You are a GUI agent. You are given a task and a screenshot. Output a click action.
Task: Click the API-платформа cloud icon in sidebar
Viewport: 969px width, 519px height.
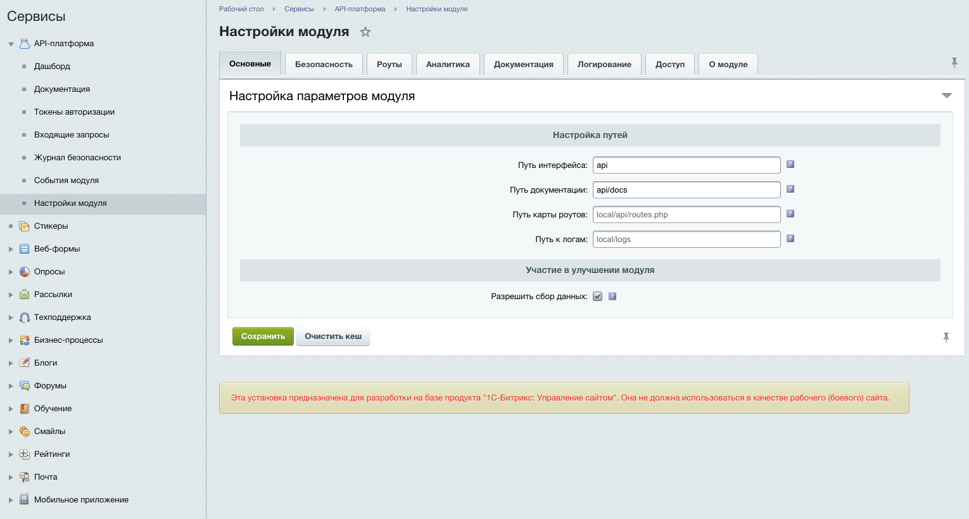point(25,44)
